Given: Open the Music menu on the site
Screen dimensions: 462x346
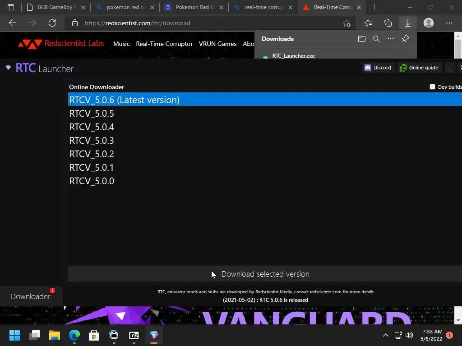Looking at the screenshot, I should click(121, 44).
